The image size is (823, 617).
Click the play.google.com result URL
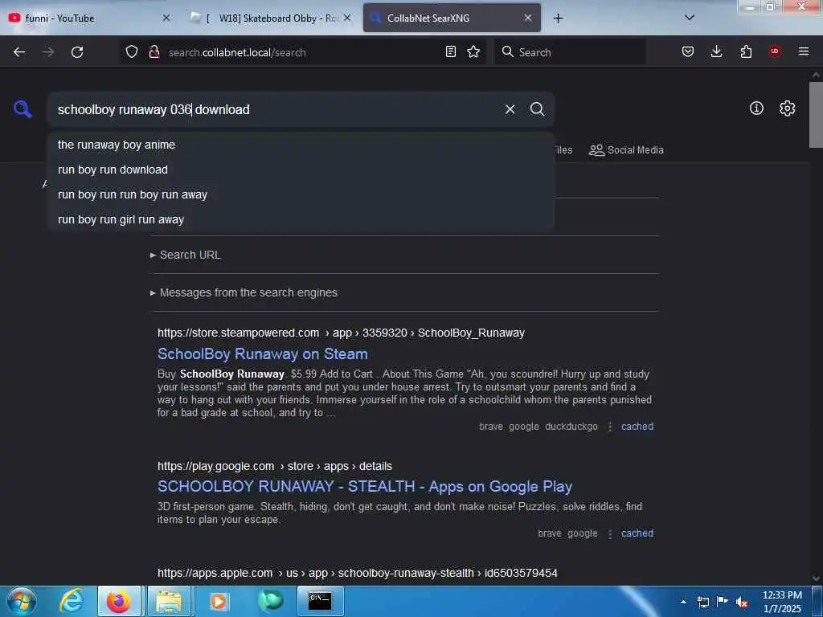(275, 467)
